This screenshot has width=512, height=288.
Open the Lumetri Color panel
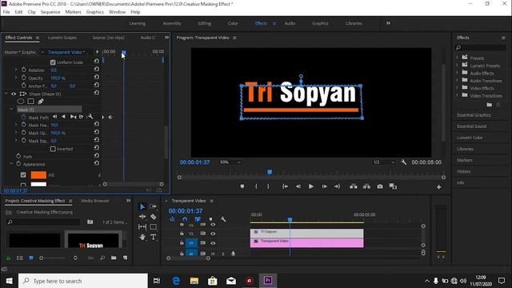pyautogui.click(x=470, y=138)
